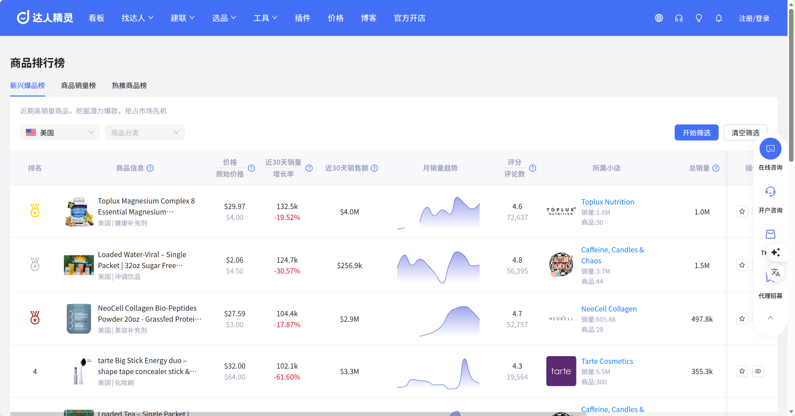Open 博客 in top navigation
This screenshot has width=795, height=416.
pyautogui.click(x=369, y=18)
